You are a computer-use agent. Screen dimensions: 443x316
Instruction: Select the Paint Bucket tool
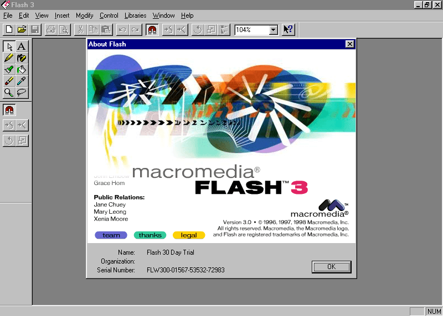click(x=22, y=70)
